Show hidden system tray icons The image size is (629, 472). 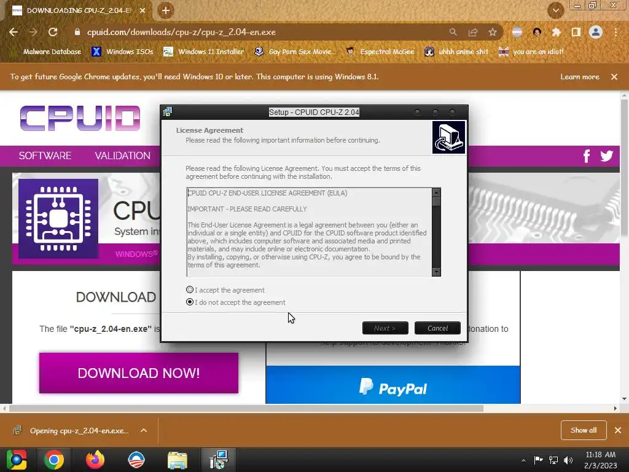pos(523,460)
